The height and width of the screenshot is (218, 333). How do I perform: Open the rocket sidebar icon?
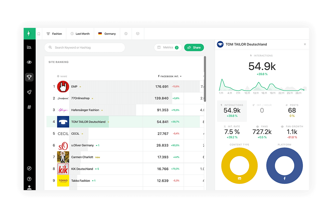pyautogui.click(x=29, y=92)
